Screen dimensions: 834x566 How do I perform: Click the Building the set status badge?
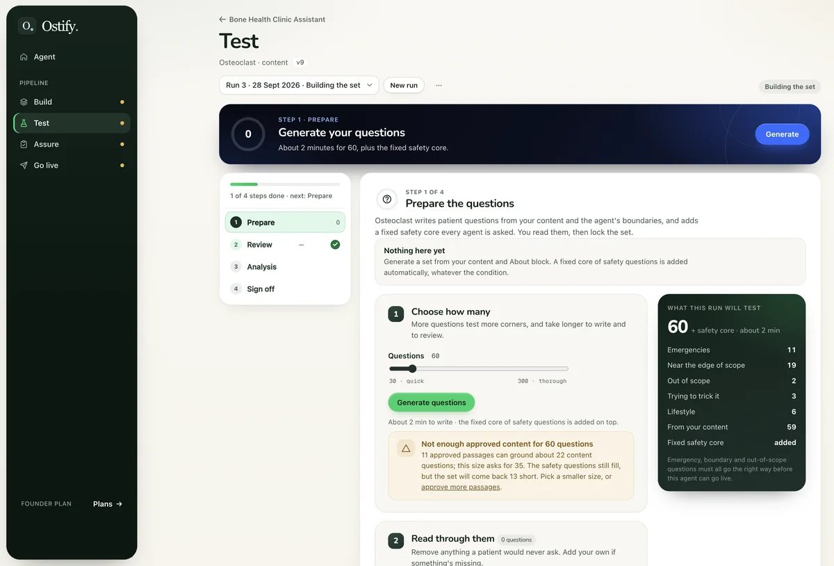[x=790, y=87]
